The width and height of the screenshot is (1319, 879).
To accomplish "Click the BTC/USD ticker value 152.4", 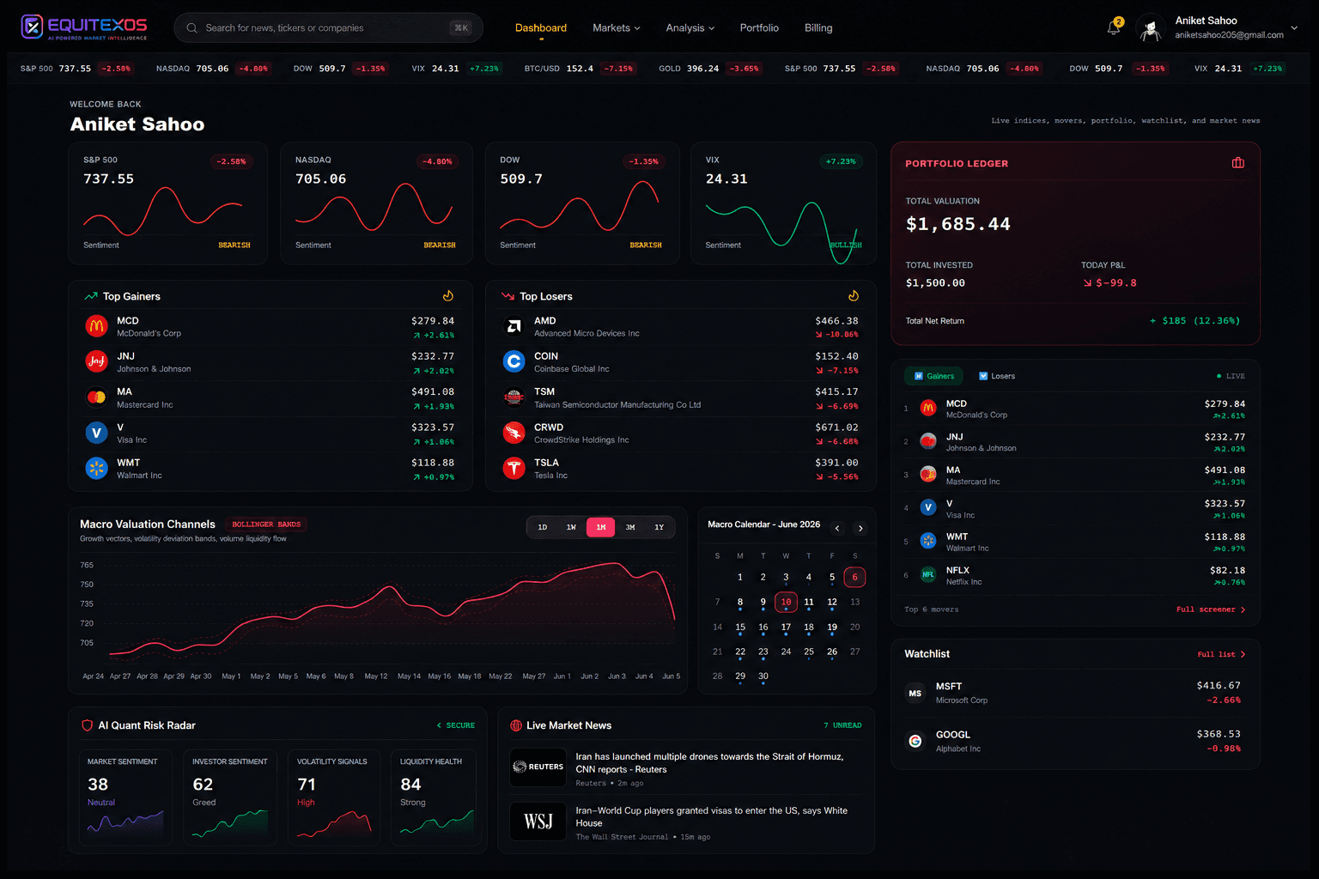I will [580, 69].
